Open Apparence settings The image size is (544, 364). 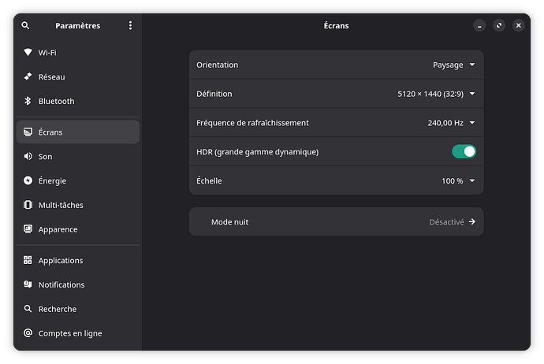click(x=78, y=229)
